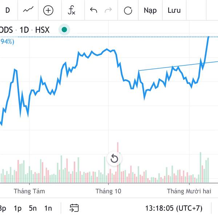Reset chart view with the round arrow button
218x218 pixels.
(x=114, y=159)
